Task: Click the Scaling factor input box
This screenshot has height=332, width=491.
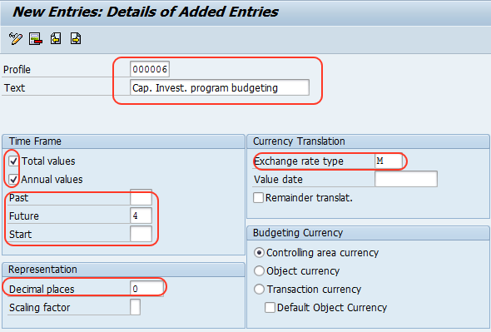Action: click(136, 307)
